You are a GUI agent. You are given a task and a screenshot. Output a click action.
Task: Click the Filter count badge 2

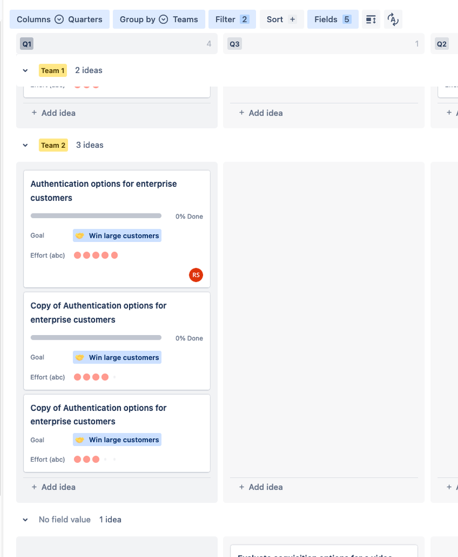coord(244,19)
